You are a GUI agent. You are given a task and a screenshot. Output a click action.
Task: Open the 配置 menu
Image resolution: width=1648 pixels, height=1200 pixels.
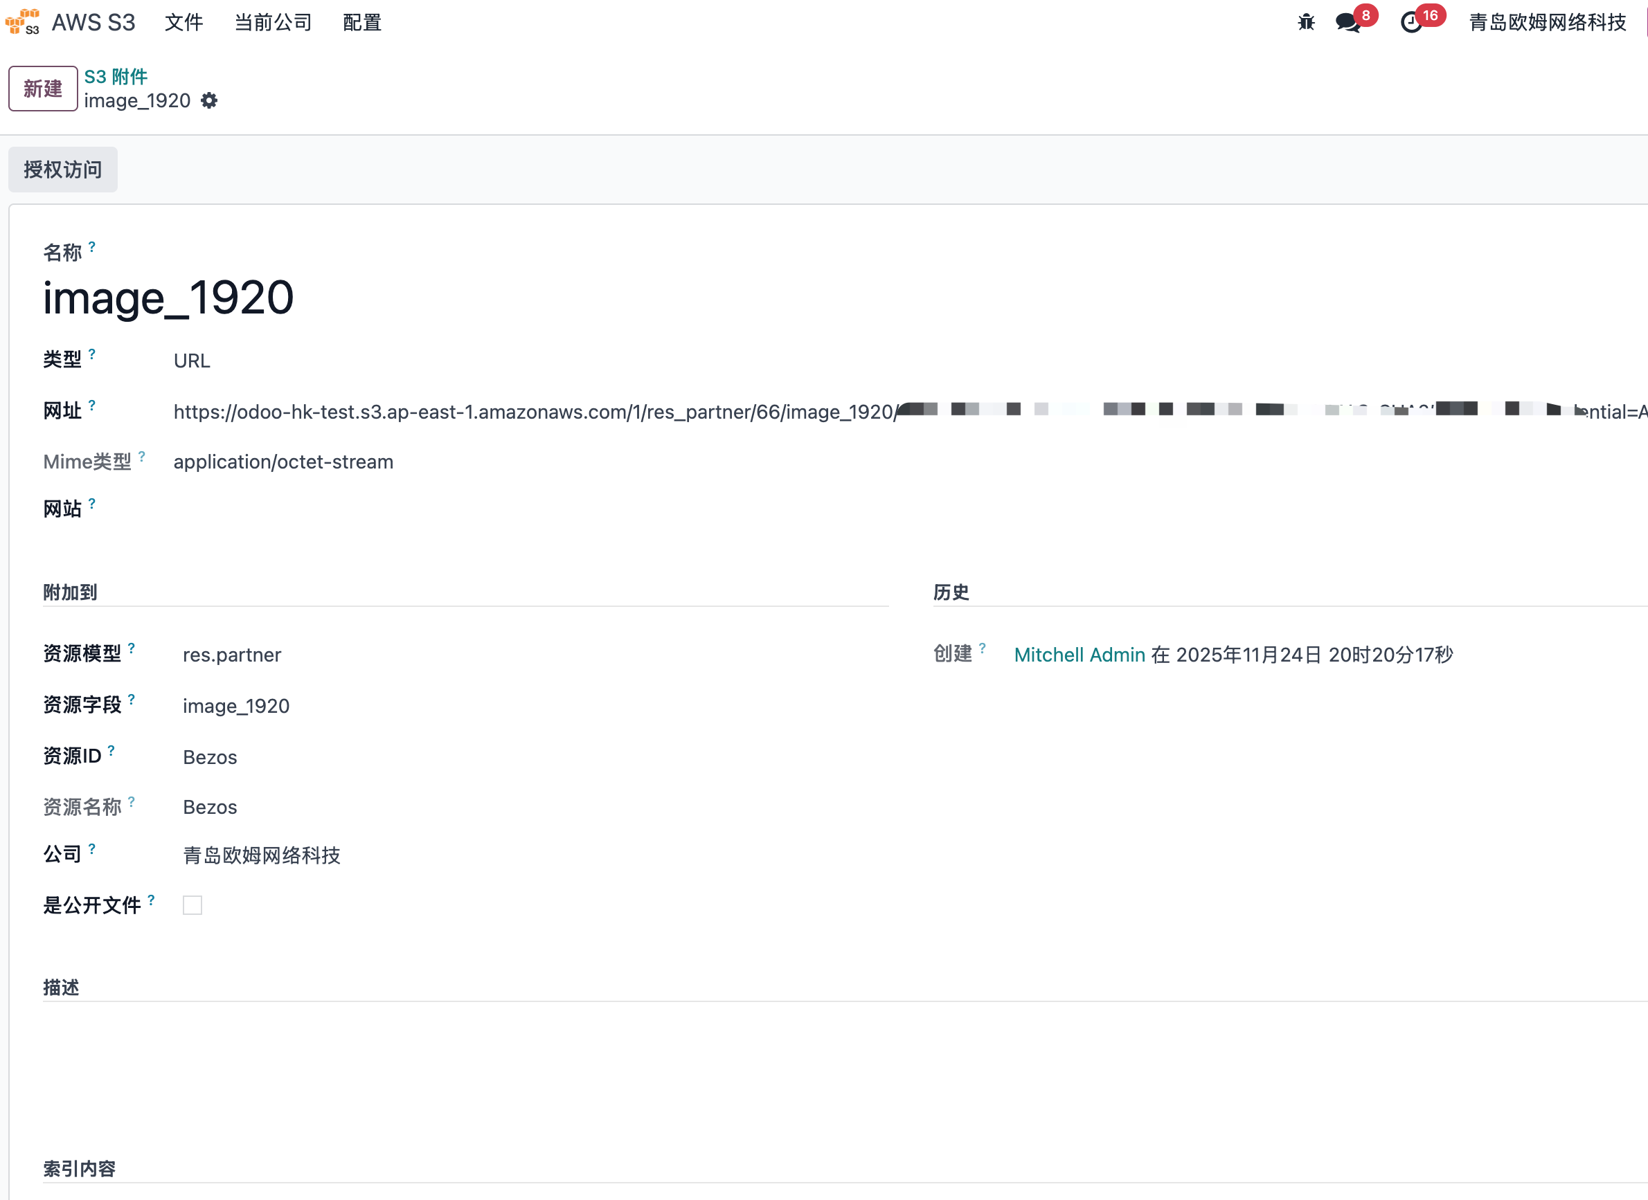click(362, 23)
